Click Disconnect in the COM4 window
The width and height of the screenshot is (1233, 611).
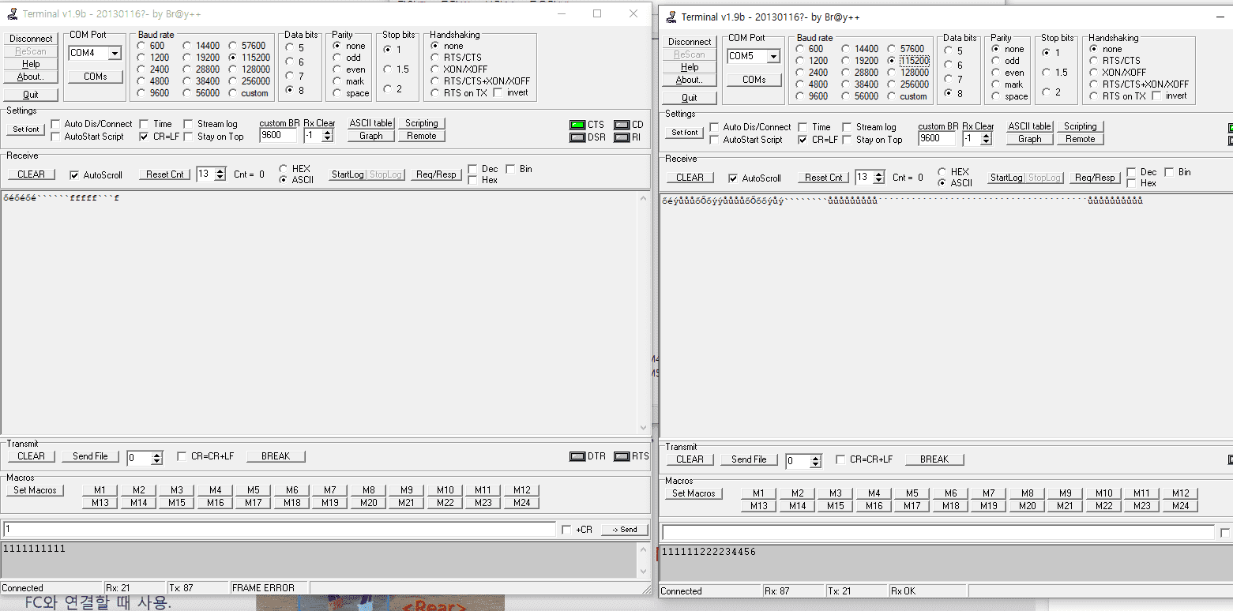pyautogui.click(x=31, y=39)
